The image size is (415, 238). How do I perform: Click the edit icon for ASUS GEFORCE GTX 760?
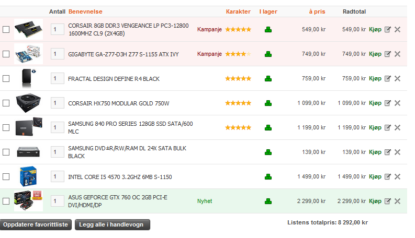(387, 201)
